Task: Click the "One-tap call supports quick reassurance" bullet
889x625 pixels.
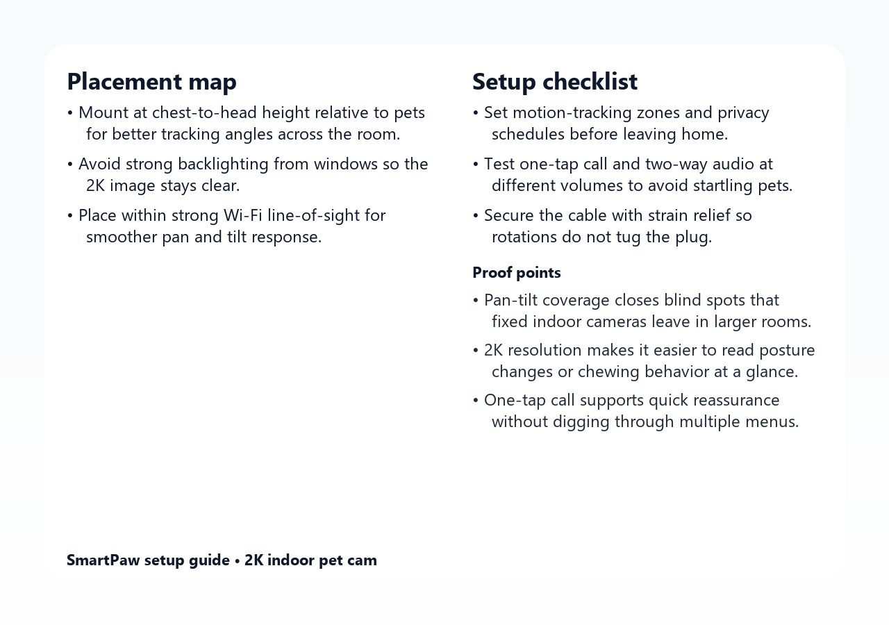Action: [631, 400]
